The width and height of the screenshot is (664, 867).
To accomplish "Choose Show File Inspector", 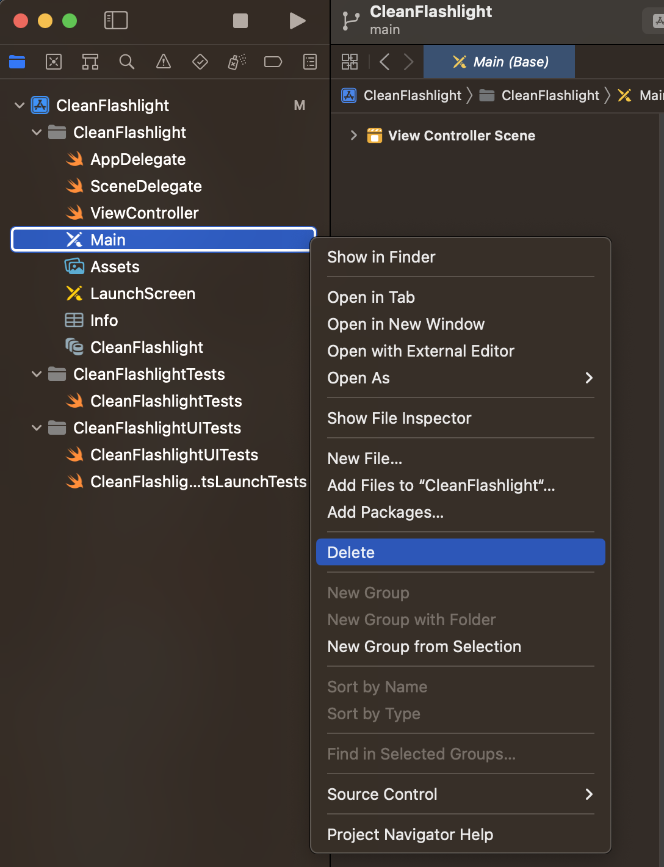I will [x=461, y=418].
